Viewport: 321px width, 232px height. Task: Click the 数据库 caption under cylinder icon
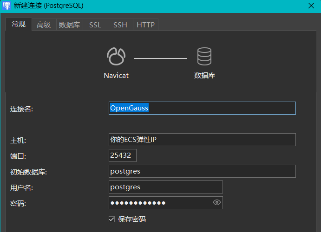pos(204,76)
